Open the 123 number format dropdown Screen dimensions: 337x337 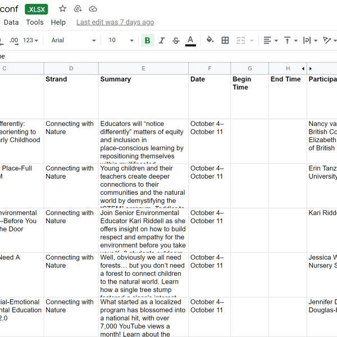click(x=31, y=40)
